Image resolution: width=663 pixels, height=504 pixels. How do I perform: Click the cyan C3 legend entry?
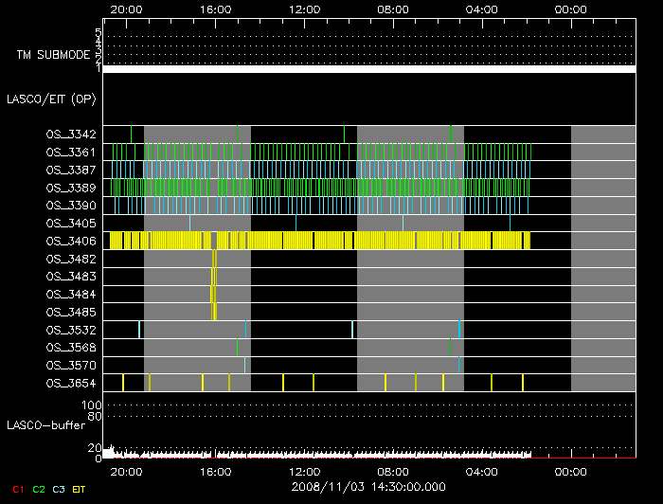[x=59, y=490]
